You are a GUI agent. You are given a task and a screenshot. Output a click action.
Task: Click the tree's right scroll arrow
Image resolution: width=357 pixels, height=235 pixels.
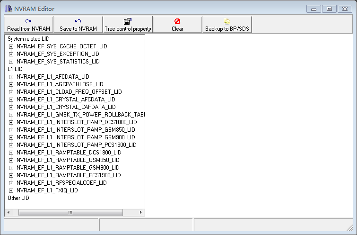(141, 212)
